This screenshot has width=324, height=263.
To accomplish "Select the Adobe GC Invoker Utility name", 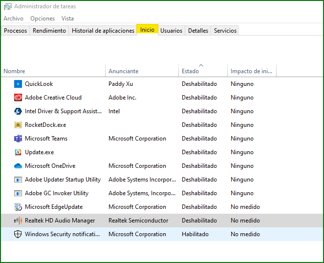I will [57, 193].
